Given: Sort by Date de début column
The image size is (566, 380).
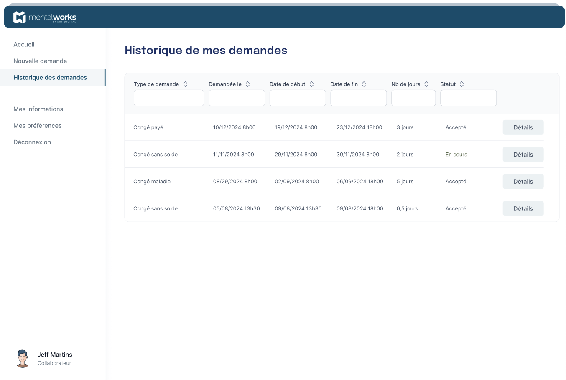Looking at the screenshot, I should coord(311,84).
